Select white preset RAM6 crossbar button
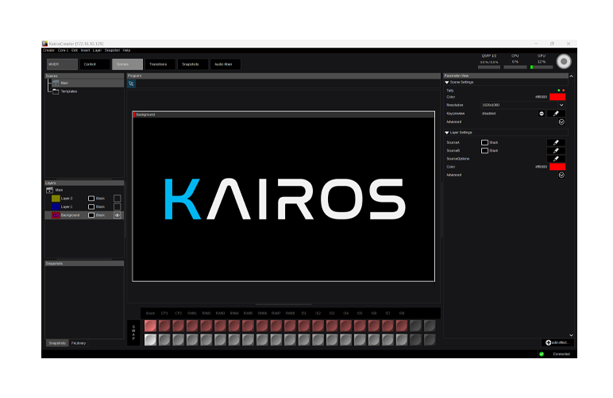613x398 pixels. (x=262, y=340)
